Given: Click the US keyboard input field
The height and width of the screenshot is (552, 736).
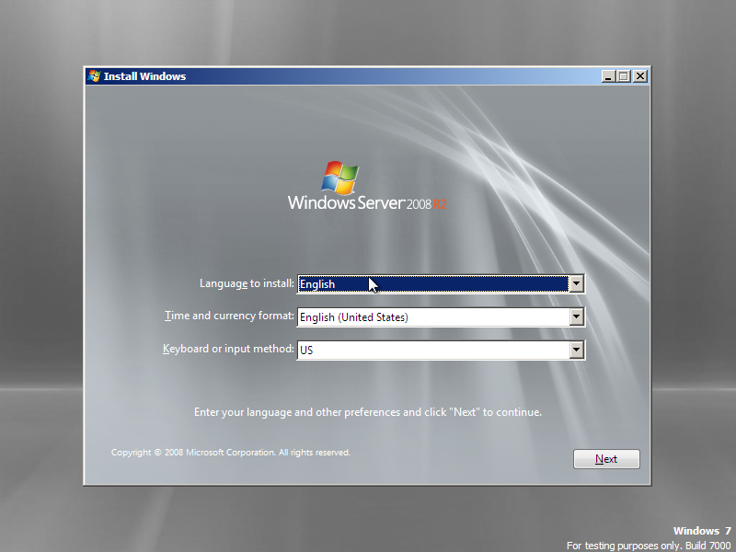Looking at the screenshot, I should click(414, 350).
